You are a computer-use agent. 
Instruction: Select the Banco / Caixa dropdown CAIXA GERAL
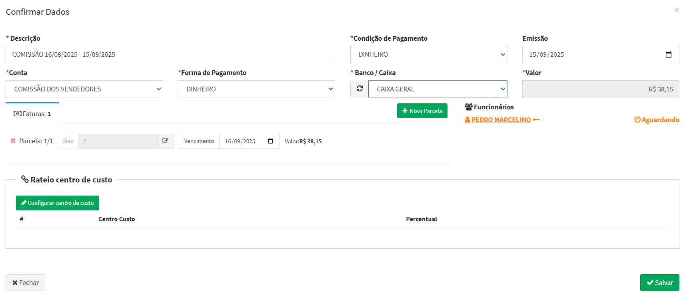tap(437, 89)
